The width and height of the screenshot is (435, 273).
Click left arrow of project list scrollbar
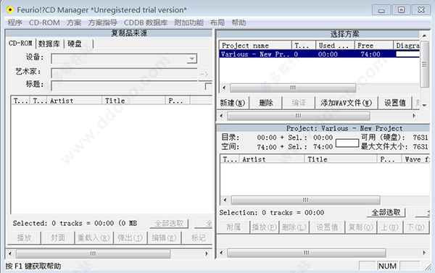224,88
